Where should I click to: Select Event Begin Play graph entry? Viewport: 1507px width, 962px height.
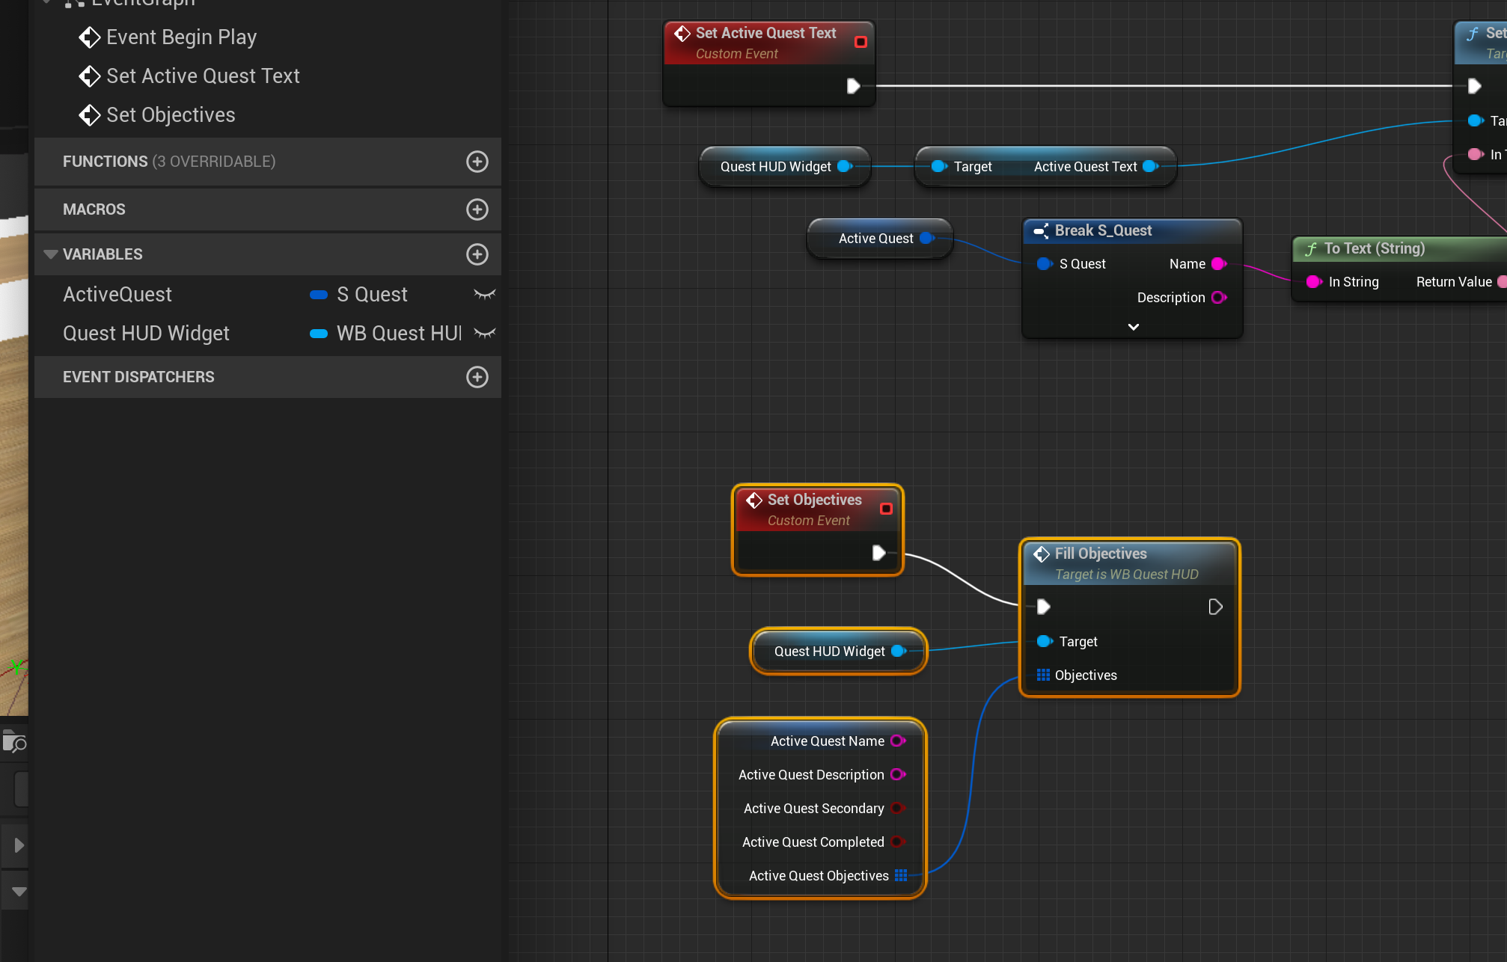[181, 37]
